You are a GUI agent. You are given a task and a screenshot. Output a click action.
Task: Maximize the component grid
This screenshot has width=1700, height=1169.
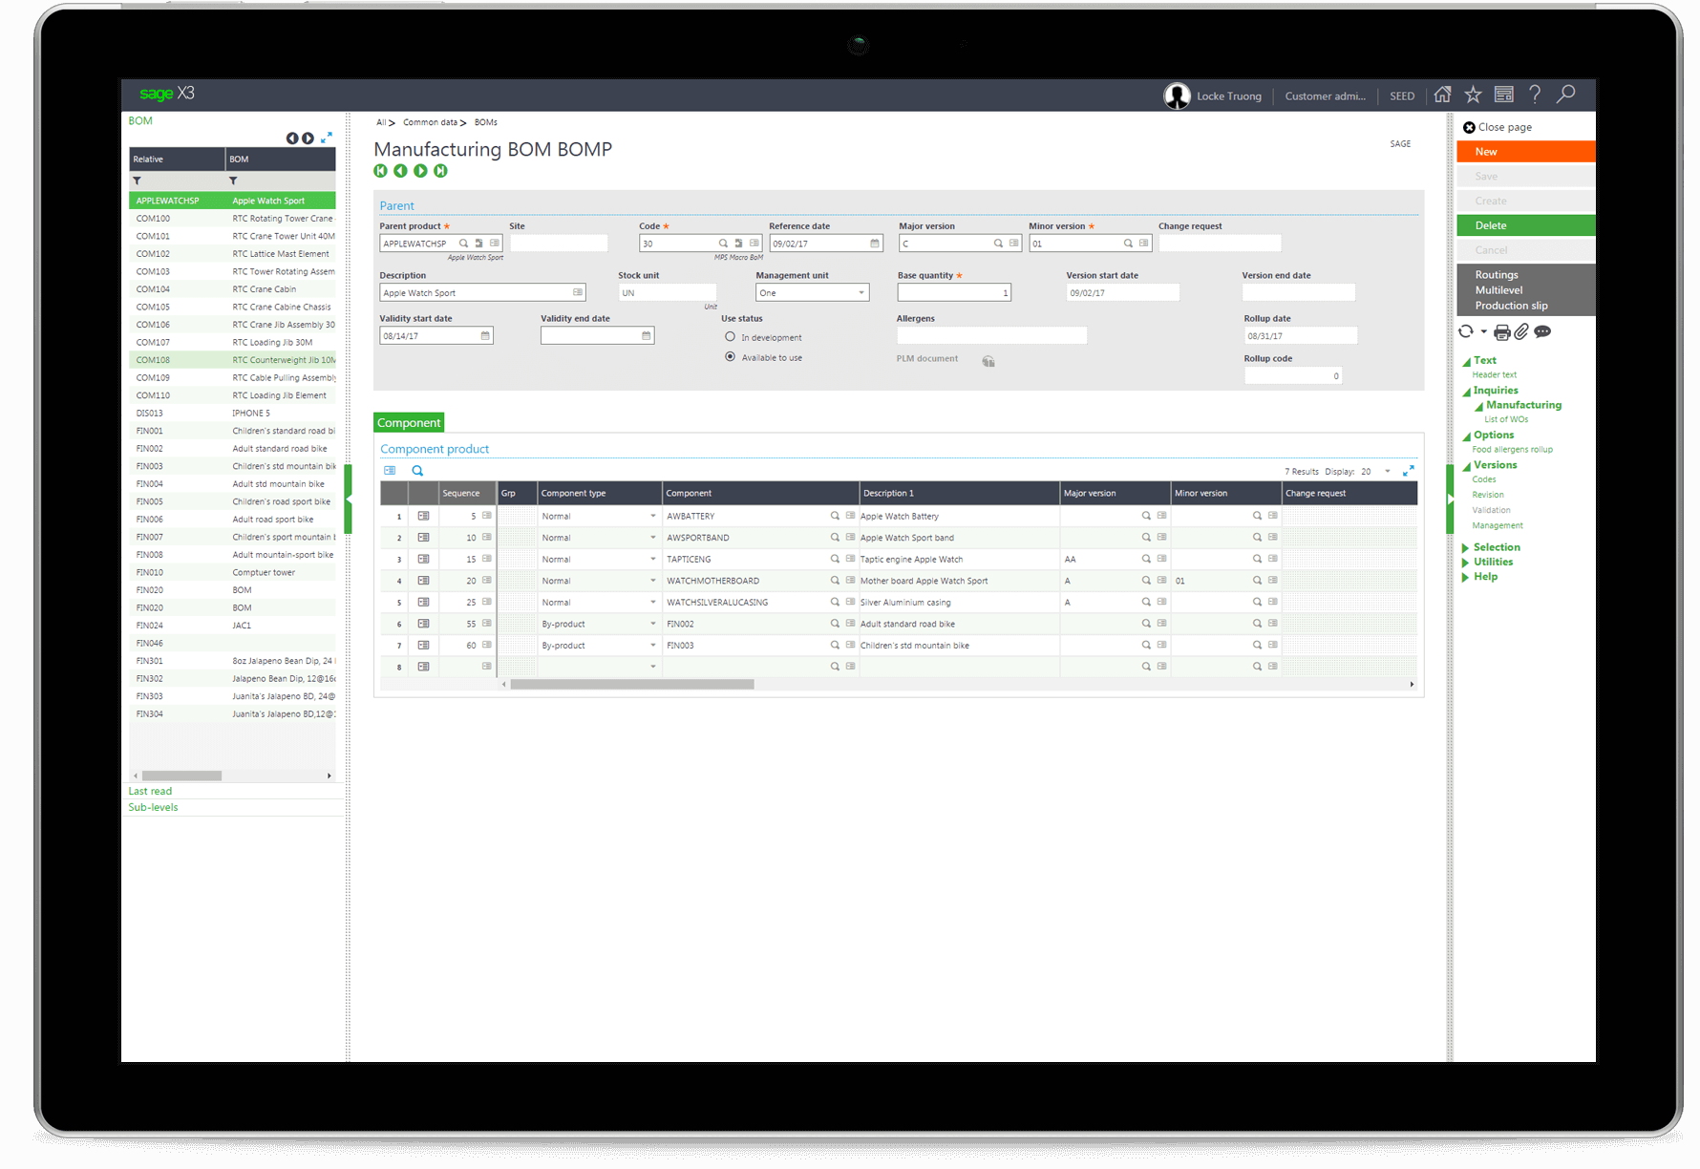point(1408,471)
